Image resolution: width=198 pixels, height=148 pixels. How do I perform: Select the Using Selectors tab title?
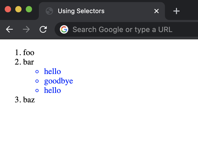[x=81, y=11]
